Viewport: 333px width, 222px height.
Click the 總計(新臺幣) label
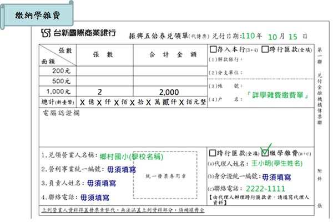coord(58,102)
